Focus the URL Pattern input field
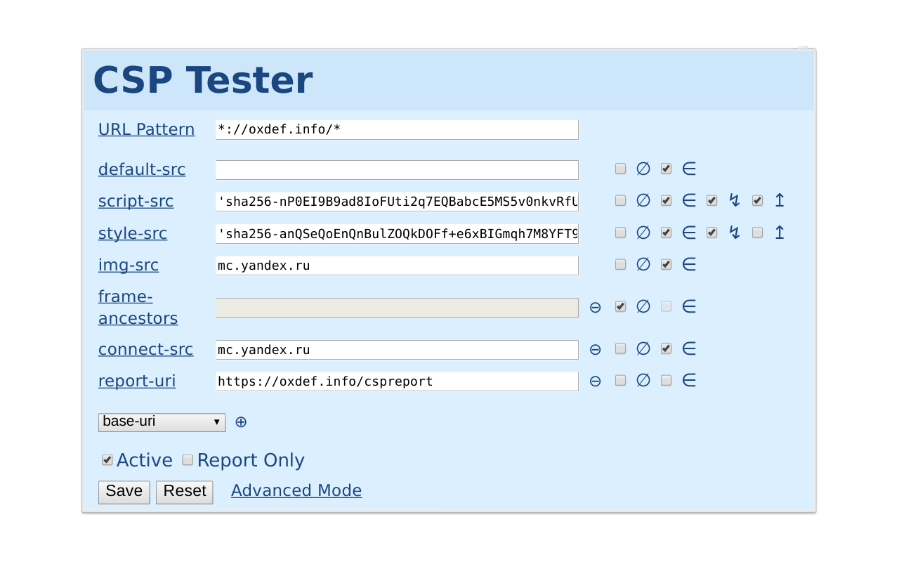The image size is (899, 562). pyautogui.click(x=398, y=129)
